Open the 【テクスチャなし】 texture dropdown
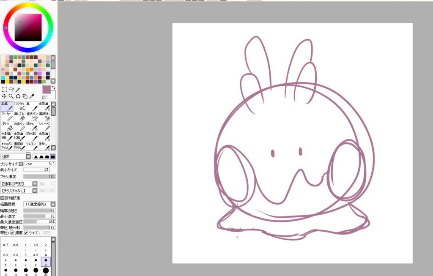The width and height of the screenshot is (433, 276). [x=35, y=191]
